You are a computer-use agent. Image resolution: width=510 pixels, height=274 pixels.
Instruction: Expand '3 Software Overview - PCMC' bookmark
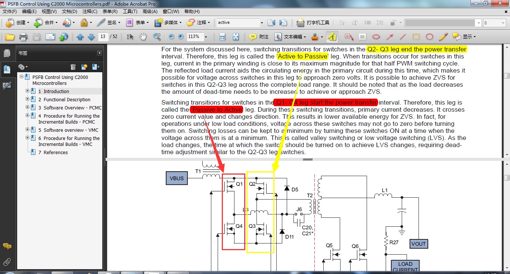click(28, 107)
